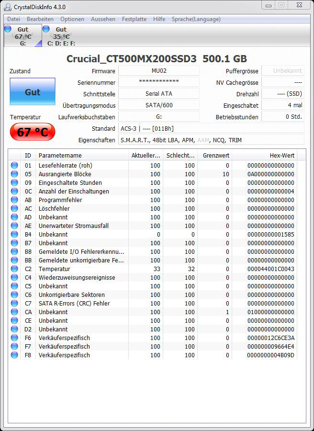
Task: Click the status icon of row B7 Unbekannt
Action: 14,243
